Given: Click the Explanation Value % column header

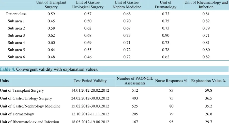Looking at the screenshot, I should pyautogui.click(x=208, y=81).
